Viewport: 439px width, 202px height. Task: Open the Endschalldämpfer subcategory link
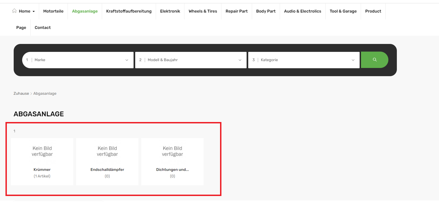click(x=107, y=170)
